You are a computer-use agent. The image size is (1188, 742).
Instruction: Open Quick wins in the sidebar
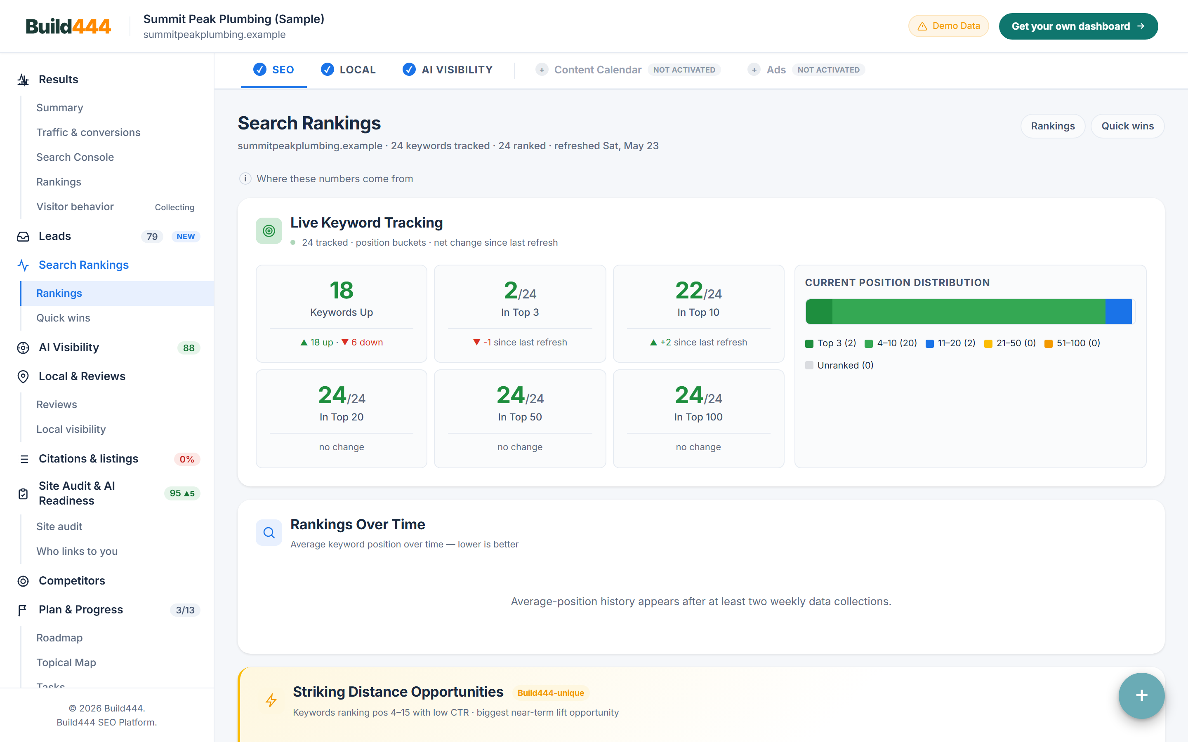click(x=64, y=318)
